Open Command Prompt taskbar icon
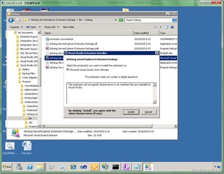This screenshot has width=224, height=174. click(115, 167)
